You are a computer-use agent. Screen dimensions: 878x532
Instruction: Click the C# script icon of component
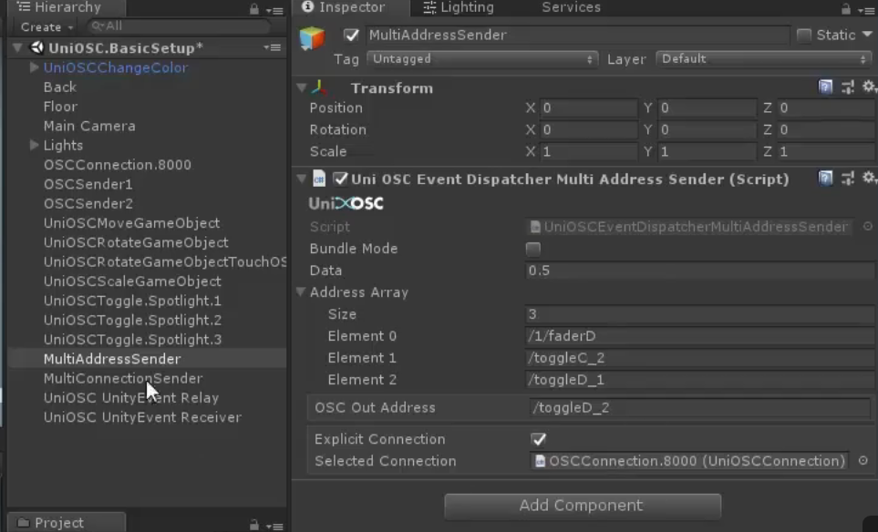click(318, 179)
